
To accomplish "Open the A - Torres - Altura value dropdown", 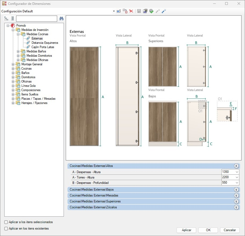I will (x=237, y=177).
